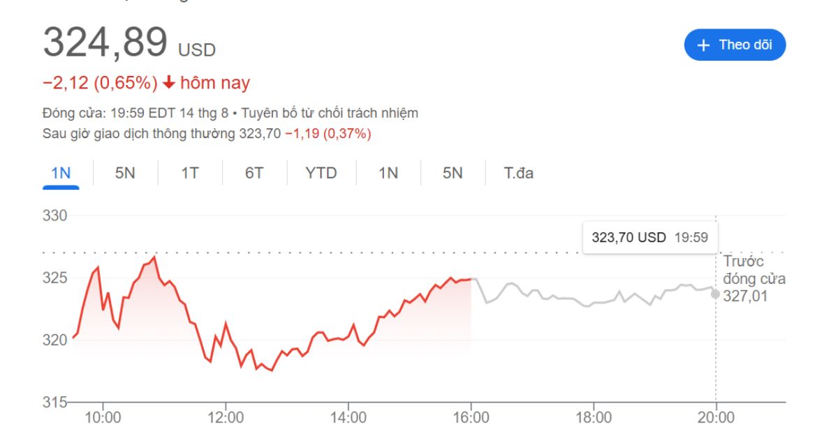Click the red down arrow beside hôm nay
The width and height of the screenshot is (838, 438).
click(x=168, y=83)
